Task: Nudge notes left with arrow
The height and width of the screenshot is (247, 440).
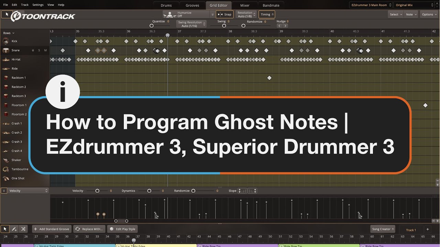Action: 279,26
